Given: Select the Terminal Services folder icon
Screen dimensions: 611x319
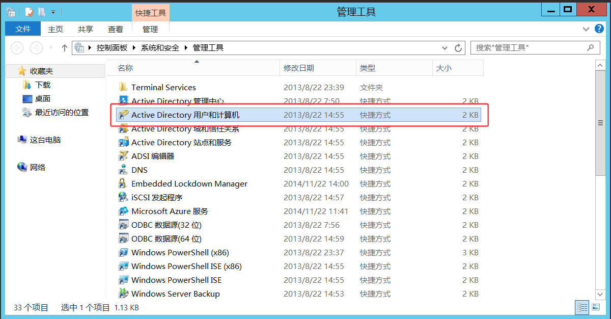Looking at the screenshot, I should coord(123,87).
